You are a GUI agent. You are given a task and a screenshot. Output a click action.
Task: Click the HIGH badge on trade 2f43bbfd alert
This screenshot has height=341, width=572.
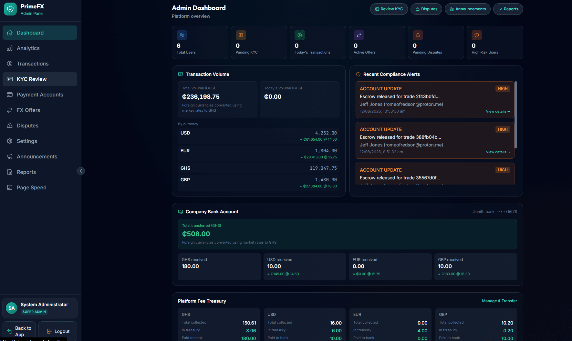(503, 89)
